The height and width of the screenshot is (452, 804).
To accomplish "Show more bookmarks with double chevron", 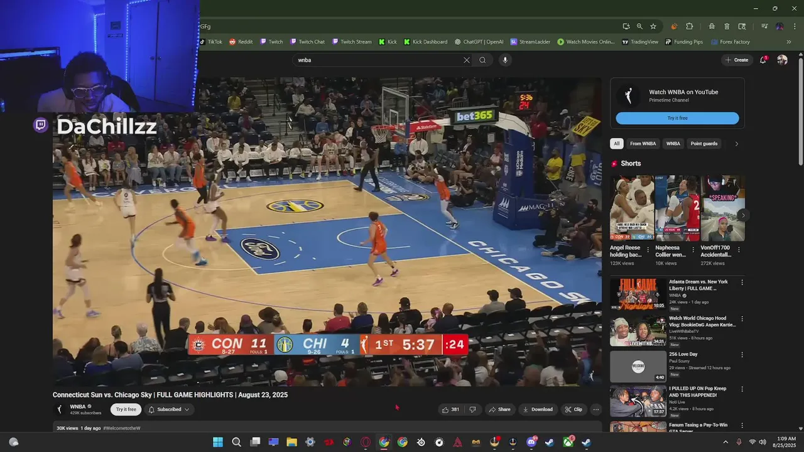I will tap(789, 42).
